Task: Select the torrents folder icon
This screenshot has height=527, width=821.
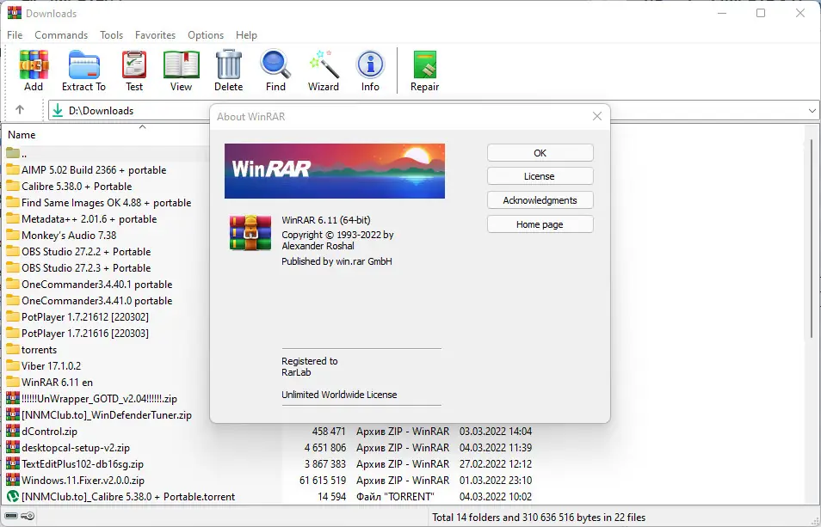Action: (13, 349)
